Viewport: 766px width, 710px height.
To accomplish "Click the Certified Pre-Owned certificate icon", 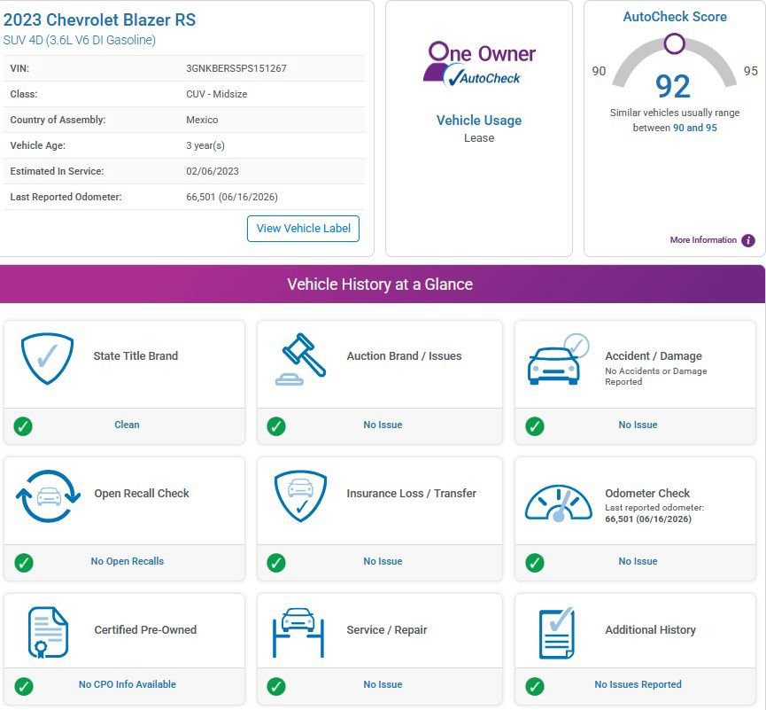I will 48,632.
